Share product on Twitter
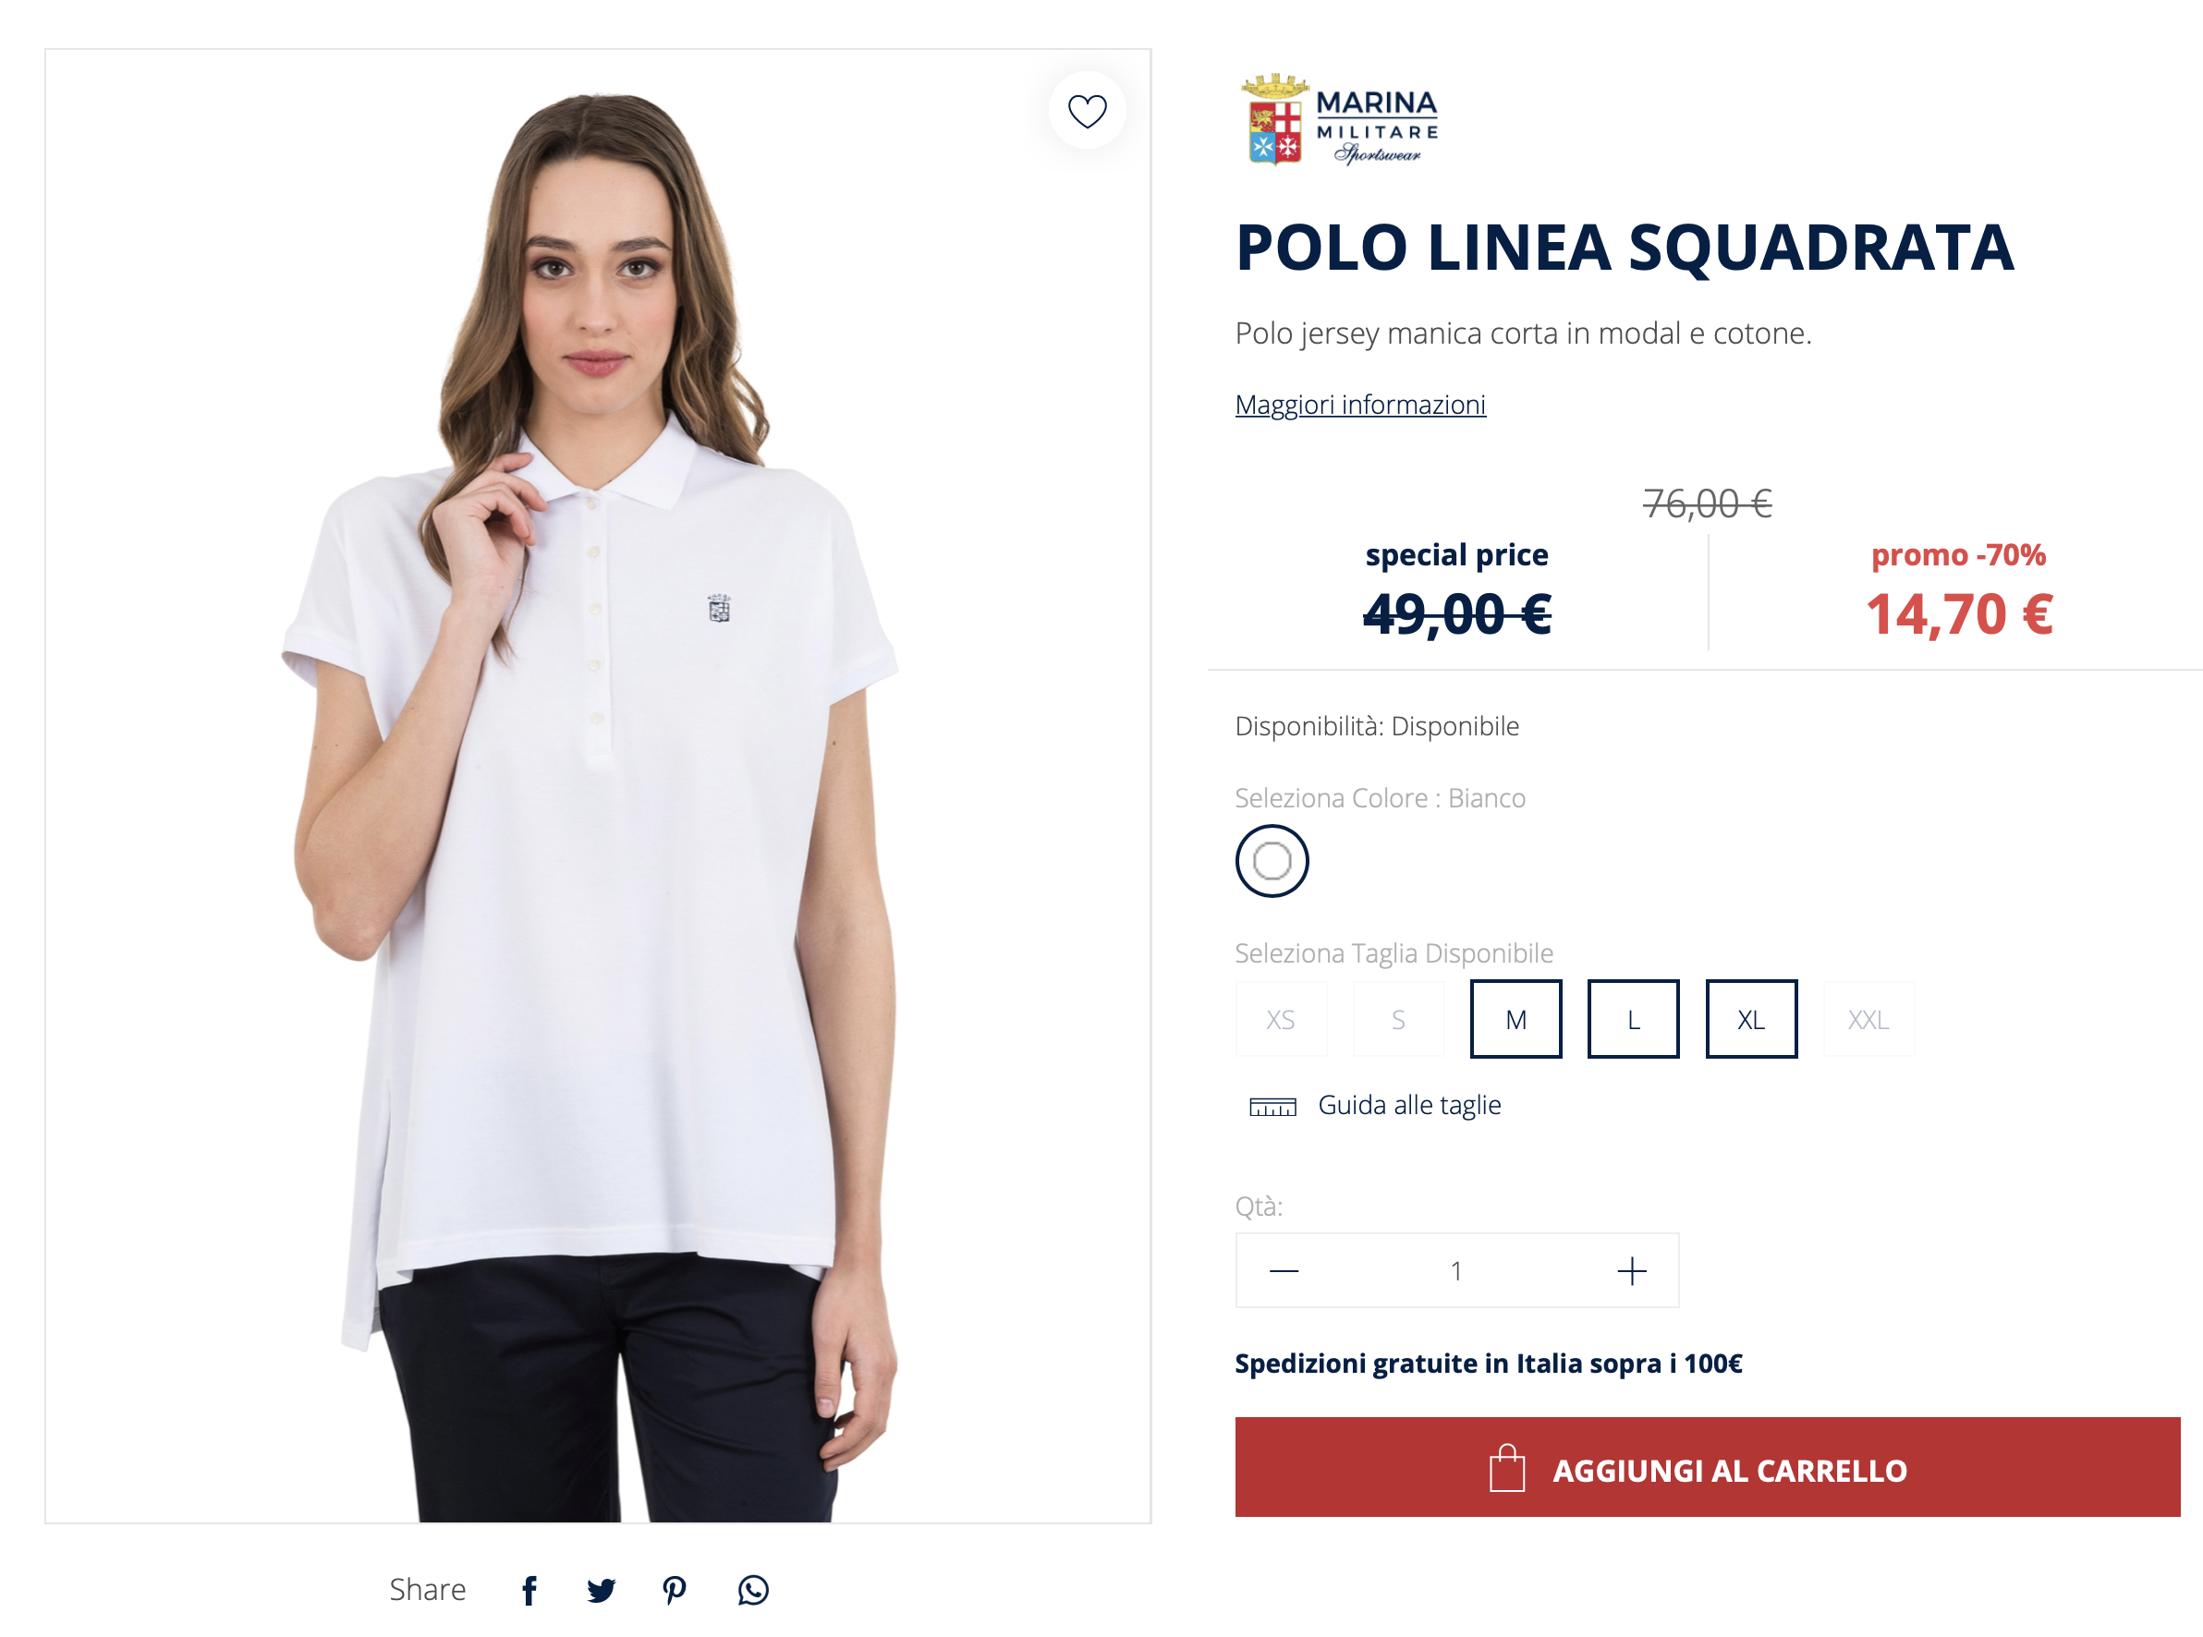This screenshot has width=2203, height=1637. tap(601, 1590)
